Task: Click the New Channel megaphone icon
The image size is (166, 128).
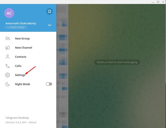Action: pos(7,48)
